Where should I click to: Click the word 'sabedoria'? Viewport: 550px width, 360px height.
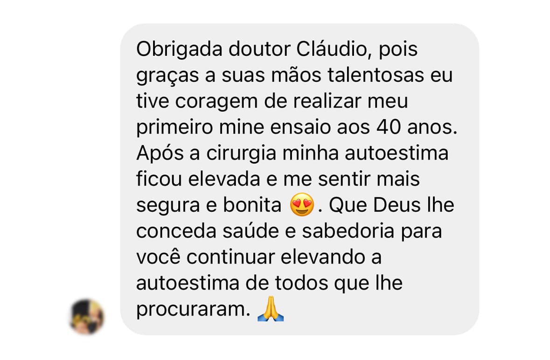click(x=348, y=231)
